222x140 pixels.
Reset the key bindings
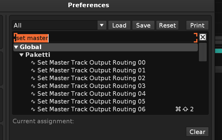tap(167, 25)
